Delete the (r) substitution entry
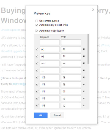Screen dimensions: 110x131 pyautogui.click(x=84, y=56)
